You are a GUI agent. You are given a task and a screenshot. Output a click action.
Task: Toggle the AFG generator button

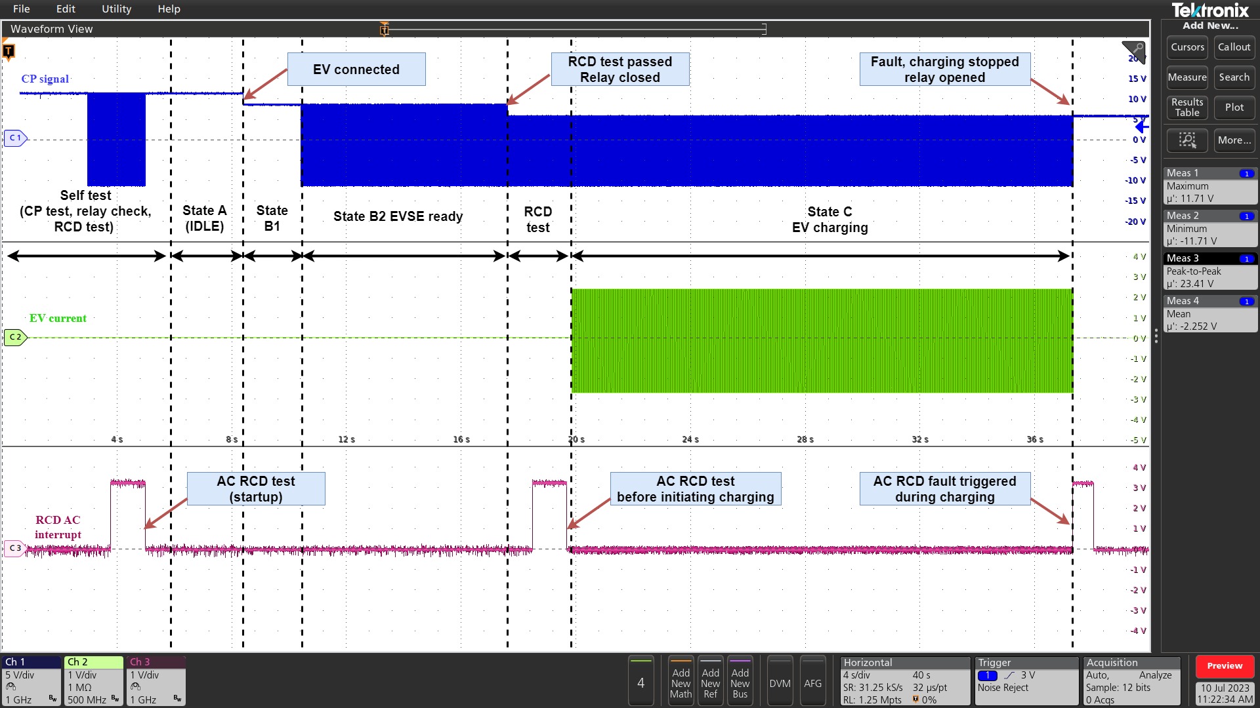[812, 683]
